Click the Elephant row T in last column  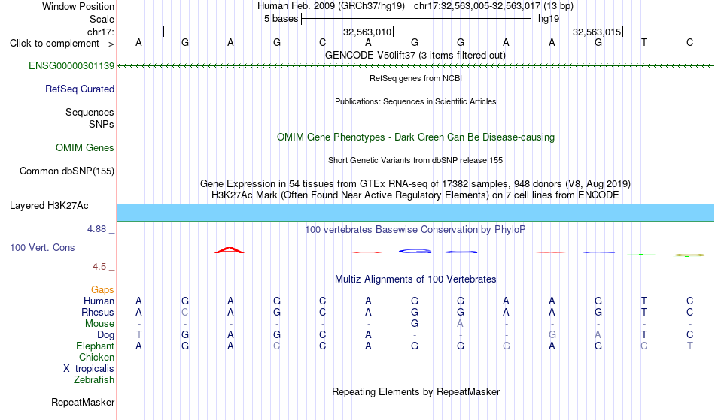tap(690, 346)
